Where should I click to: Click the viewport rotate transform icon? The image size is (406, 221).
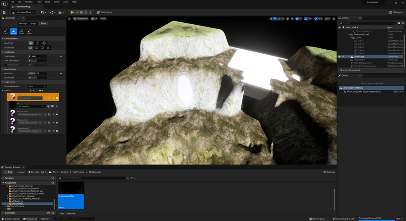point(279,19)
